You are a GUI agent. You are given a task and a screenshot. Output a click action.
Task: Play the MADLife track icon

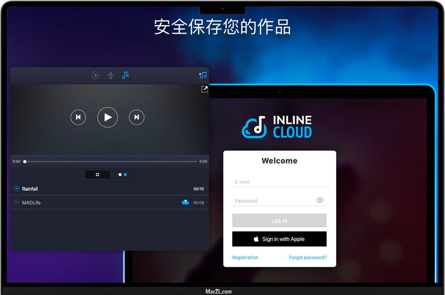[16, 202]
